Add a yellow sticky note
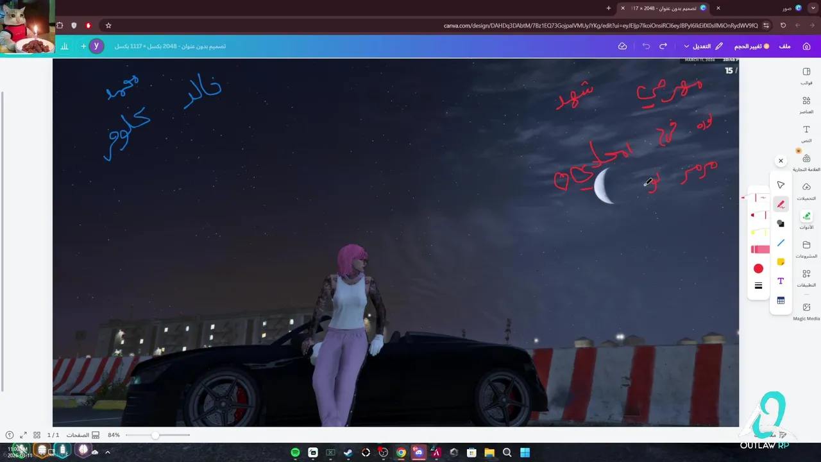Screen dimensions: 821x462 [x=781, y=262]
